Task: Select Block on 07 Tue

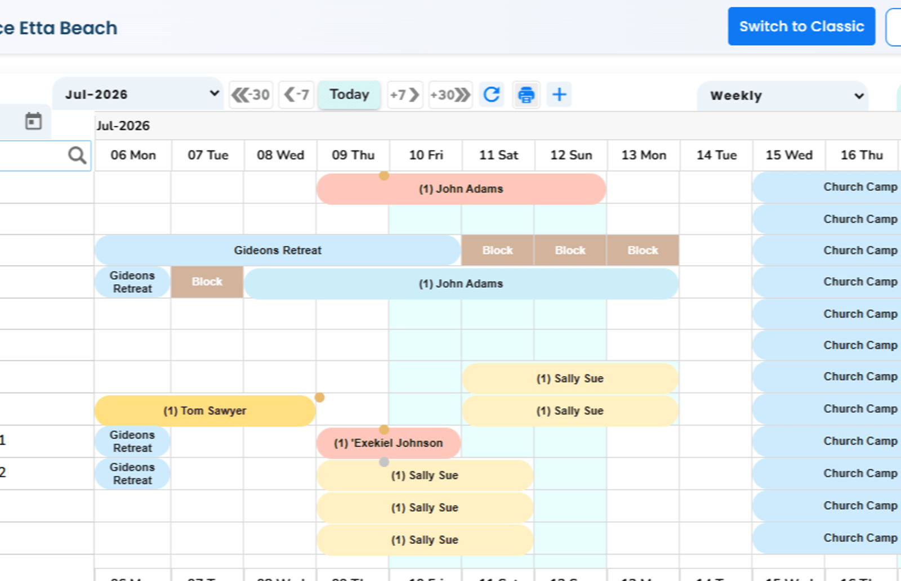Action: pos(207,282)
